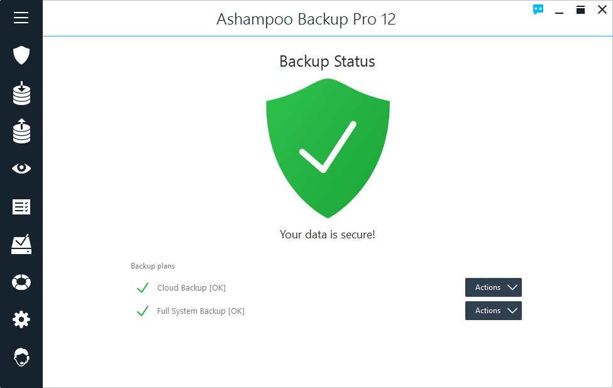
Task: Expand Actions dropdown for Full System Backup
Action: (494, 311)
